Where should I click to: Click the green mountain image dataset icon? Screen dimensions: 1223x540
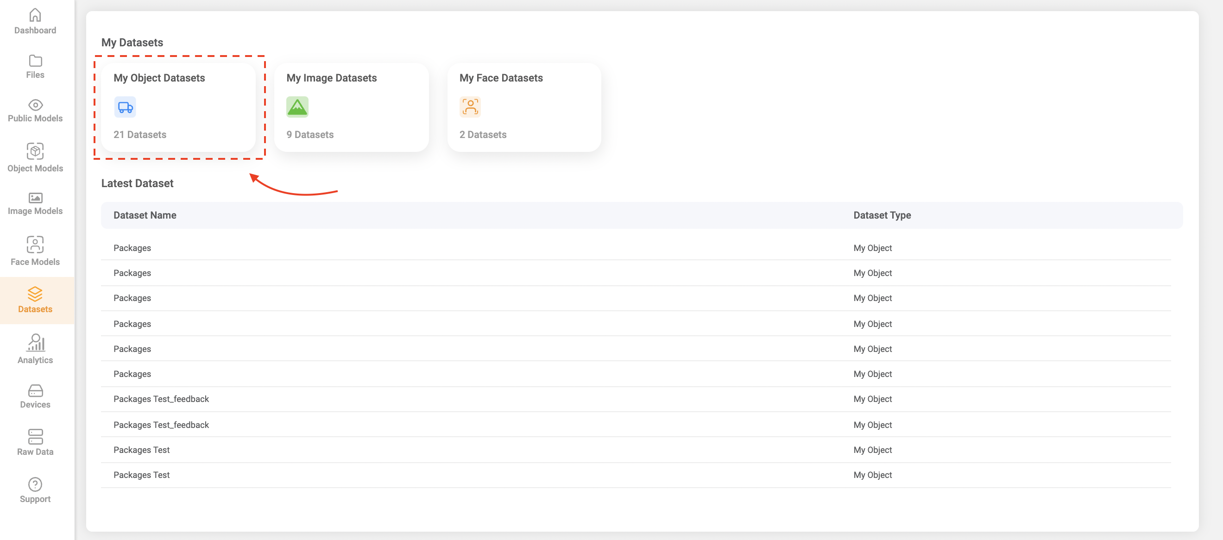(297, 107)
